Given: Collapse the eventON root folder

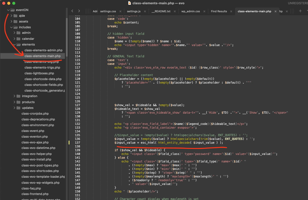Looking at the screenshot, I should point(8,10).
